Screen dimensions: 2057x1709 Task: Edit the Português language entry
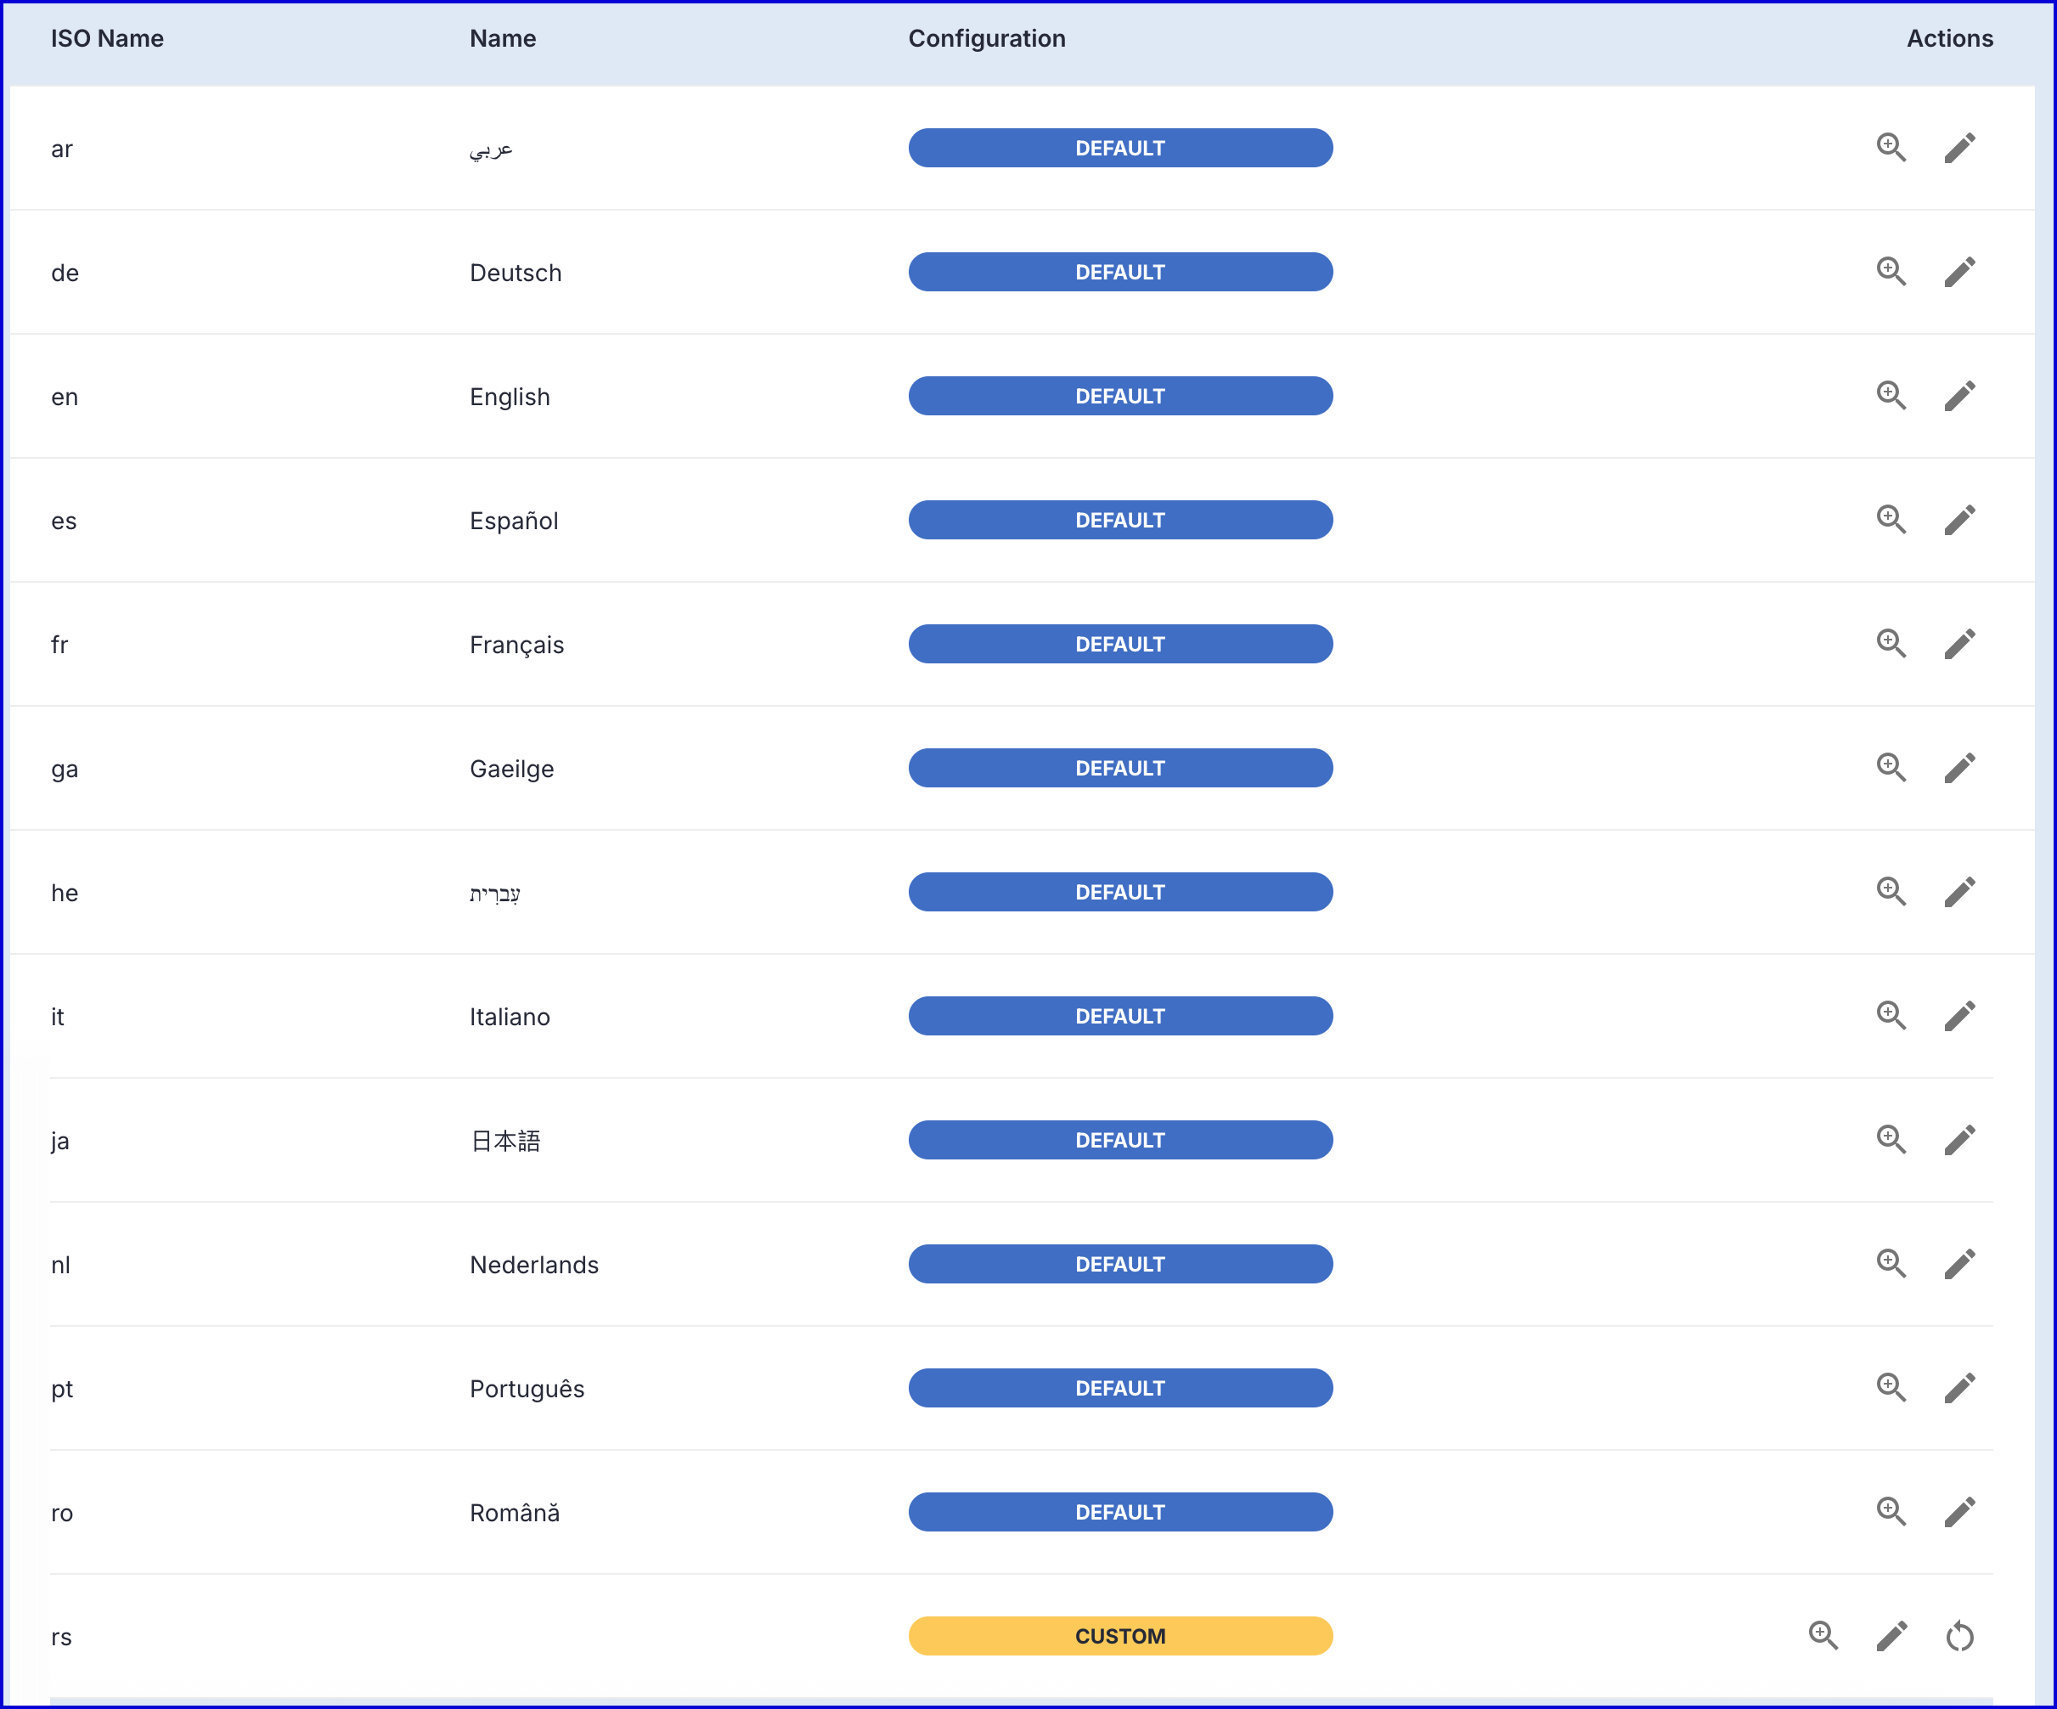(1959, 1388)
